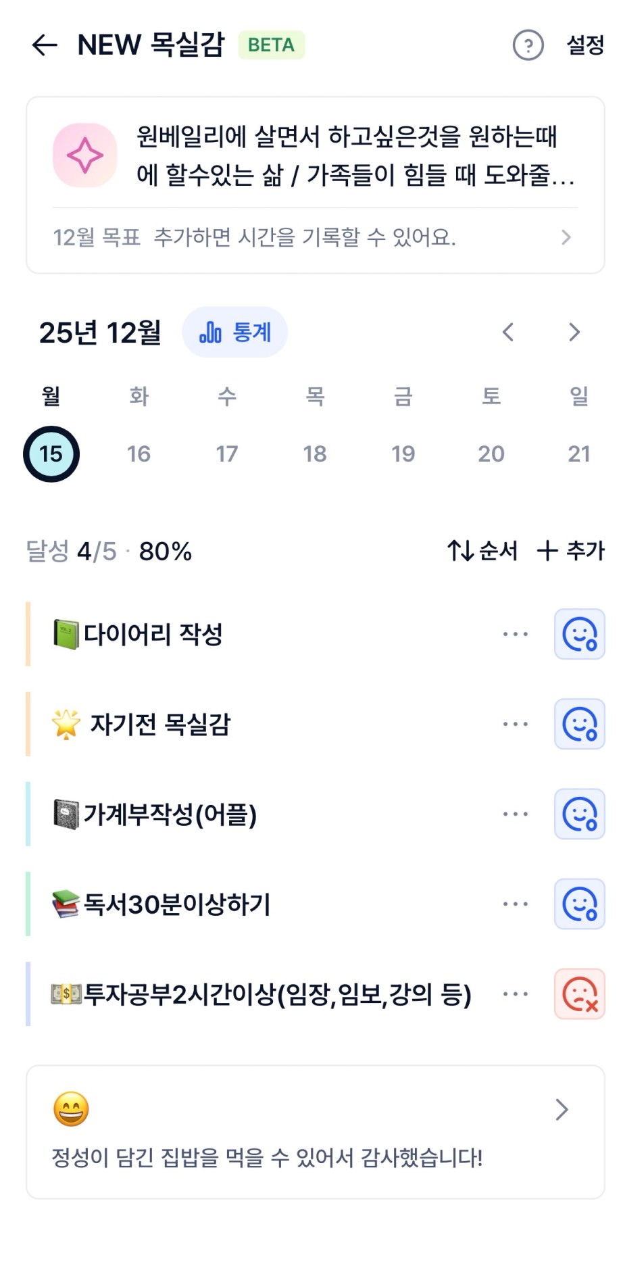Open the 독서30분이상하기 habit item
This screenshot has width=621, height=1274.
[x=176, y=904]
